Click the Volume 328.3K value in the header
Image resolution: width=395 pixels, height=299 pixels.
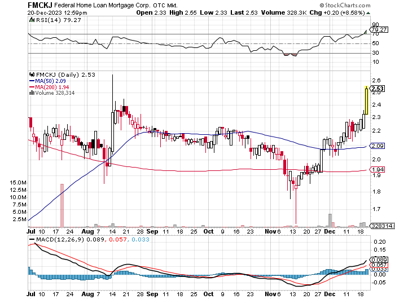click(x=284, y=12)
